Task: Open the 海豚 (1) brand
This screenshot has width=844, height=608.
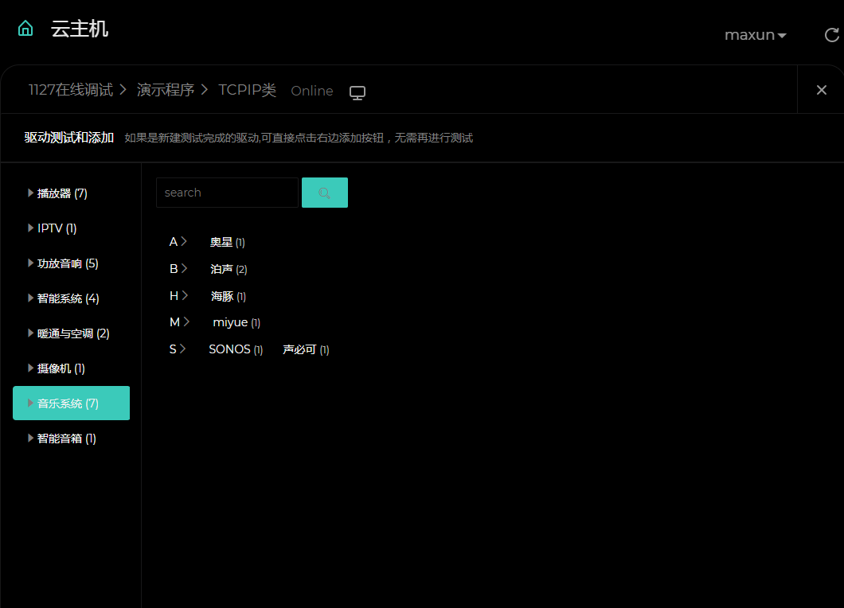Action: pyautogui.click(x=229, y=297)
